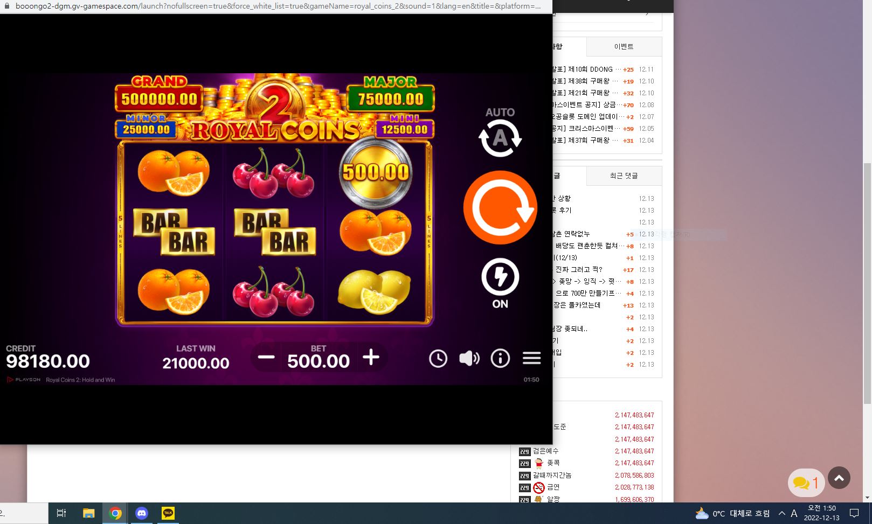Click the 'Royal Coins 2: Hold and Win' caption
Image resolution: width=872 pixels, height=524 pixels.
[80, 380]
